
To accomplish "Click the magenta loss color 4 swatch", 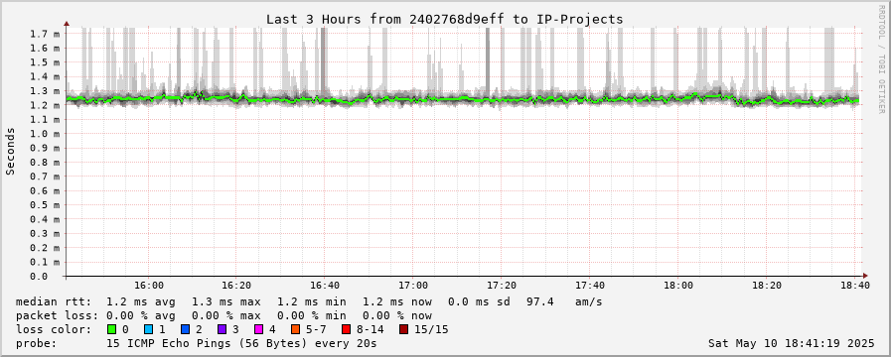I will click(x=258, y=329).
